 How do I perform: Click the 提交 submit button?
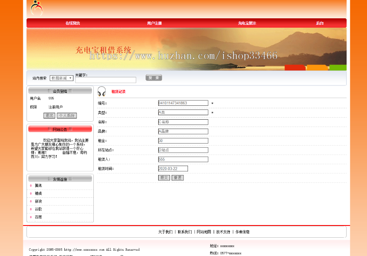coord(164,177)
